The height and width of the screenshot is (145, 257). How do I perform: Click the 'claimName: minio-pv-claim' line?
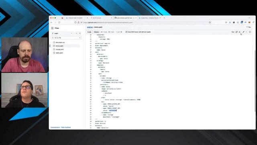112,82
